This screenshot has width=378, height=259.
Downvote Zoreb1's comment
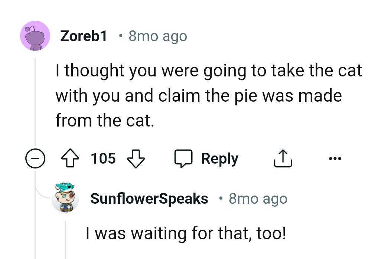pos(136,159)
